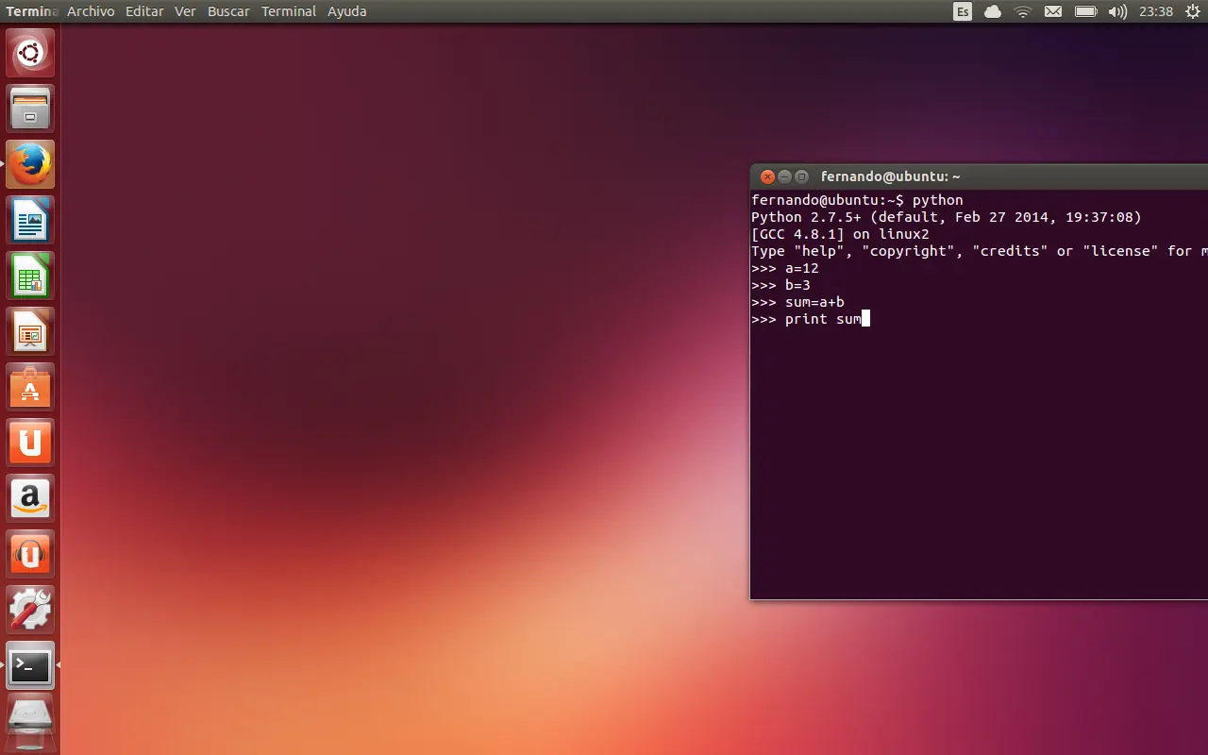The height and width of the screenshot is (755, 1208).
Task: Select the Terminal icon in launcher
Action: pos(30,665)
